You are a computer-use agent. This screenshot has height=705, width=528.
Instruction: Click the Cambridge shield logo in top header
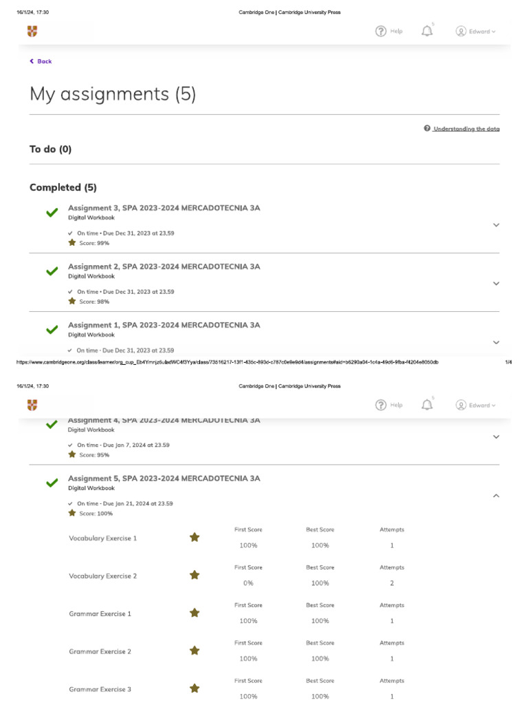coord(32,31)
